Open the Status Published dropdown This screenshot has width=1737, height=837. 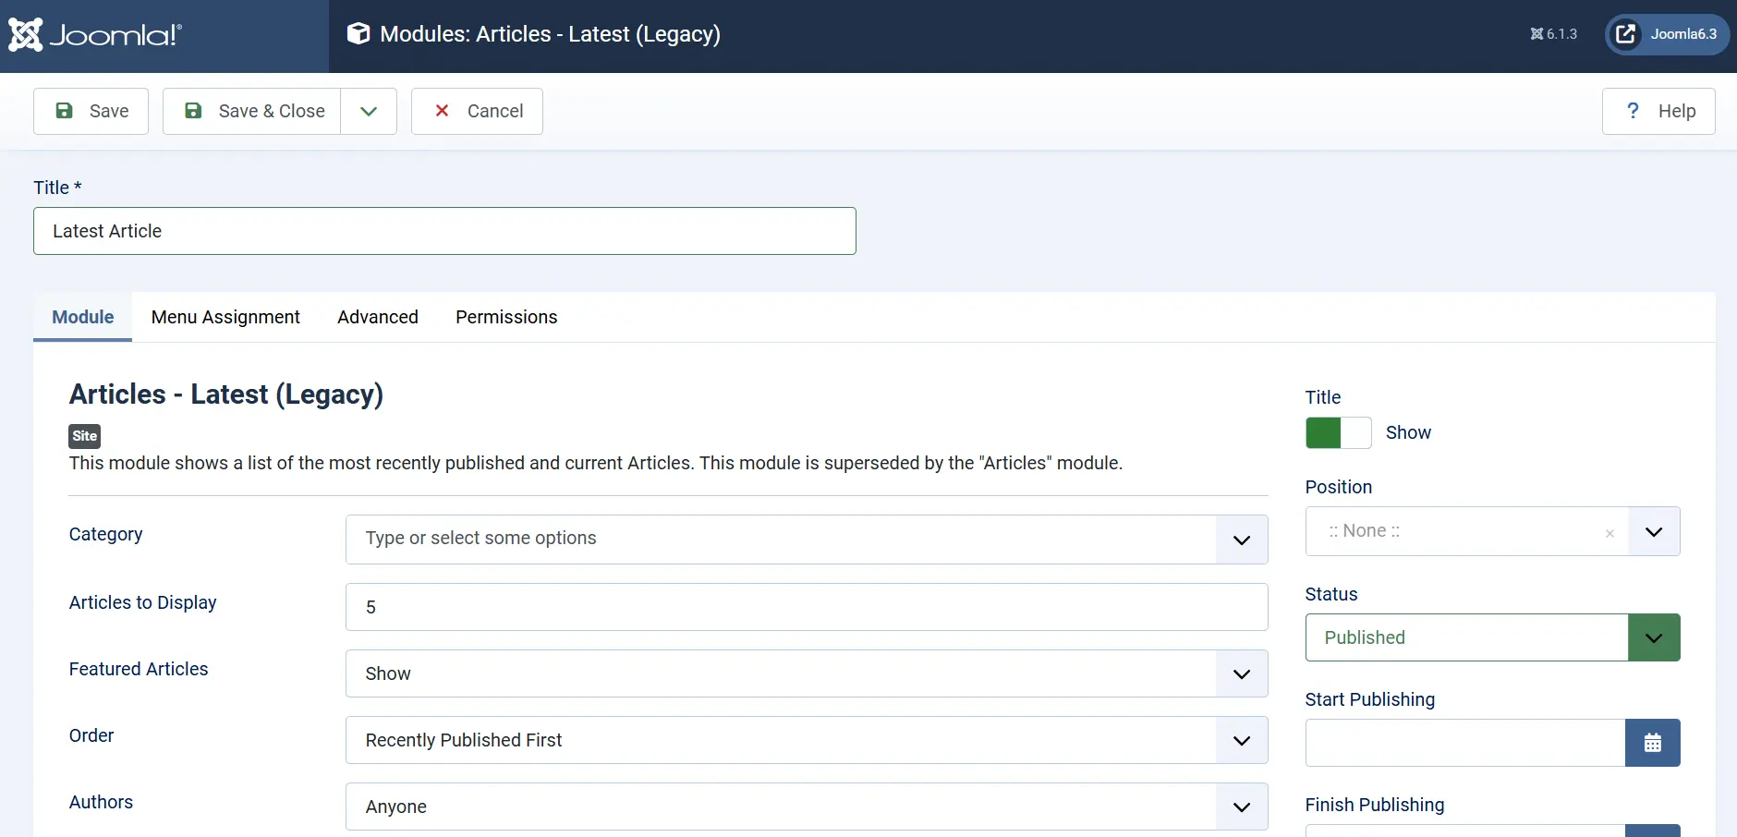point(1492,637)
